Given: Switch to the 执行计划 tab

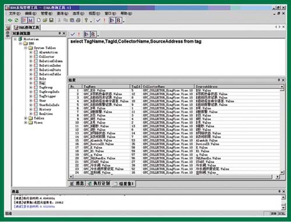Looking at the screenshot, I should pyautogui.click(x=99, y=183).
